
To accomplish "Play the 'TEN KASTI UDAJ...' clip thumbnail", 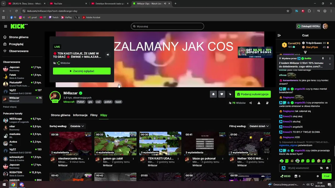I will (160, 144).
